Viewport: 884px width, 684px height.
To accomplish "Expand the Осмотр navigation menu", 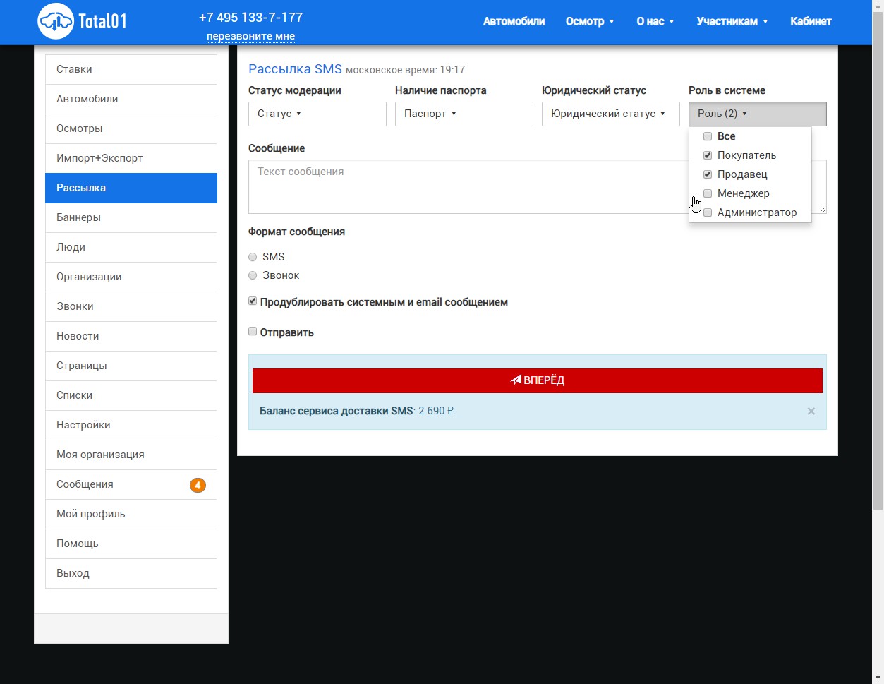I will [x=590, y=21].
